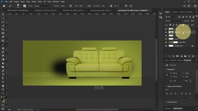Open smoothing options gear icon
Image resolution: width=198 pixels, height=111 pixels.
(111, 6)
